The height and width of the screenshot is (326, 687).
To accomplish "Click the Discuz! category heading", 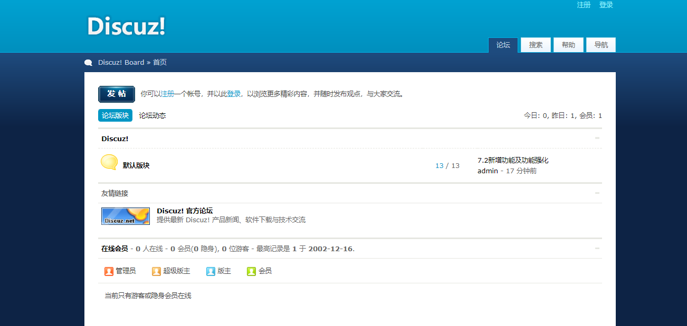I will click(115, 139).
